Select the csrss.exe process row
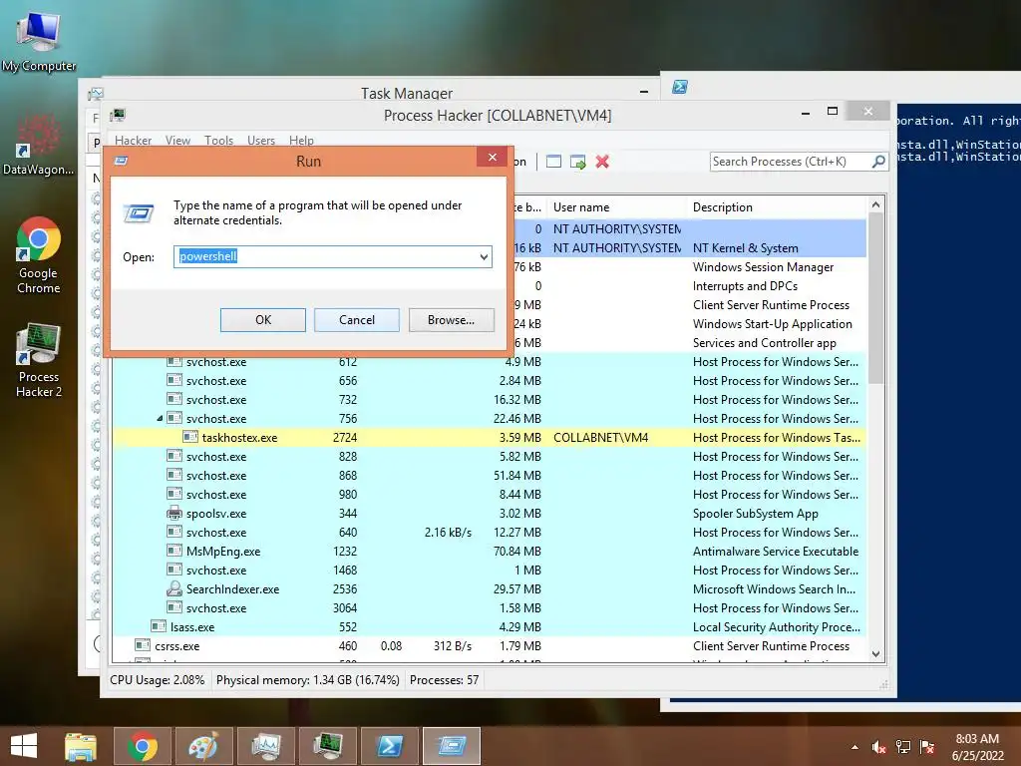The image size is (1021, 766). 489,646
